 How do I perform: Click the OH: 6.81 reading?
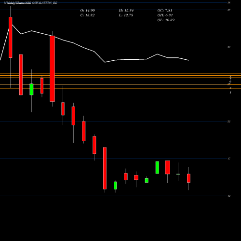(x=165, y=15)
